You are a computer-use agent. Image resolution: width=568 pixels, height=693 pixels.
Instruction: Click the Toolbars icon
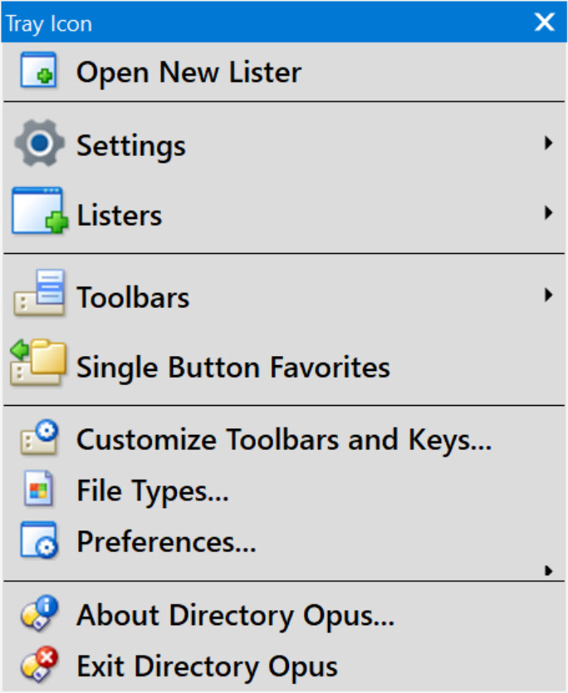coord(39,295)
